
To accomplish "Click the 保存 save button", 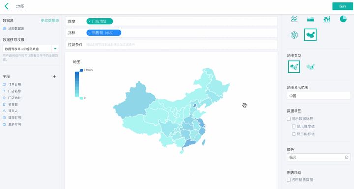I will pyautogui.click(x=343, y=6).
